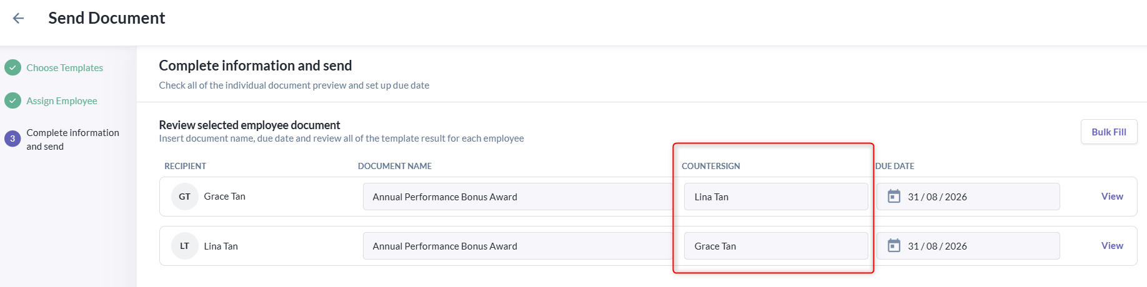
Task: Click the LT avatar for Lina Tan
Action: (184, 246)
